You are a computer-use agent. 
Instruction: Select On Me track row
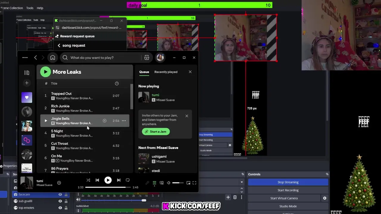pyautogui.click(x=85, y=158)
